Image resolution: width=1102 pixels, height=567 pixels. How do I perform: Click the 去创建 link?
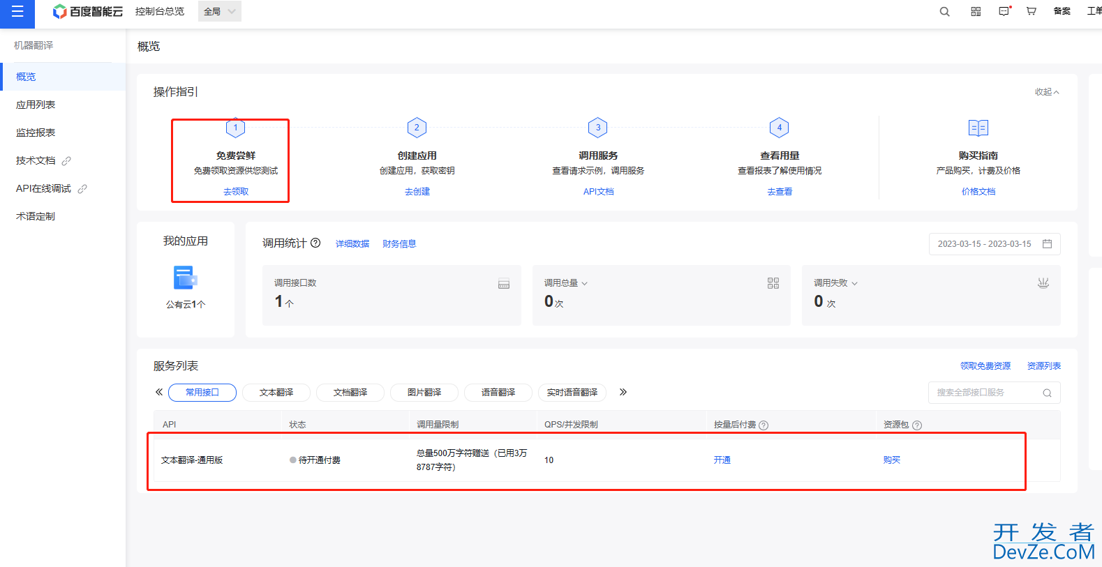click(417, 192)
